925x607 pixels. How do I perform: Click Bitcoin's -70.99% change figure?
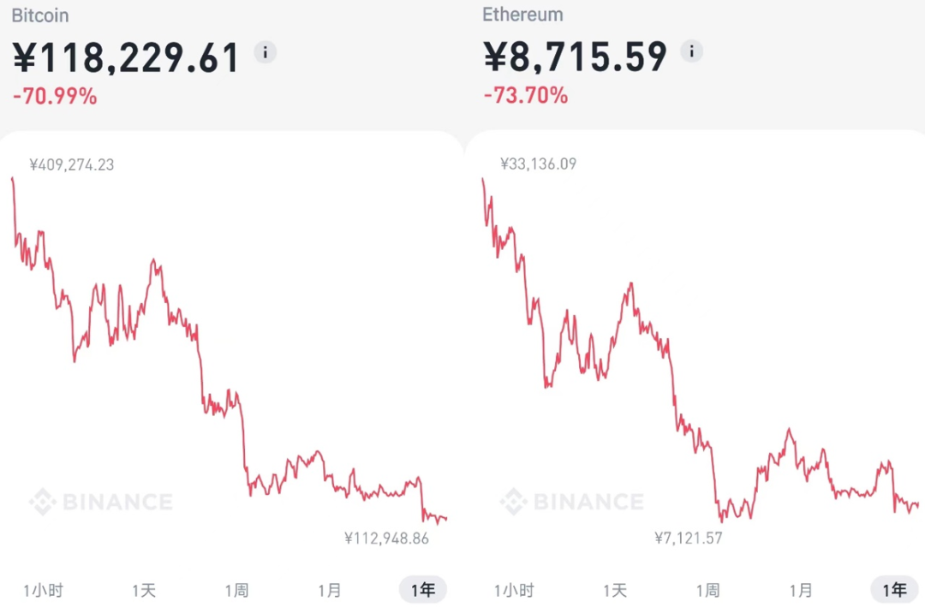55,96
